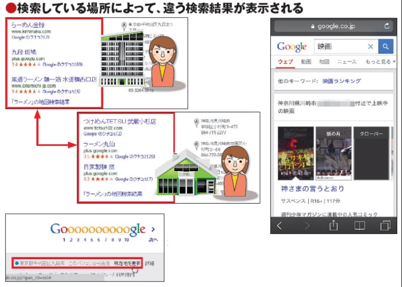Tap the browser back arrow in the bottom toolbar
402x287 pixels.
point(279,226)
